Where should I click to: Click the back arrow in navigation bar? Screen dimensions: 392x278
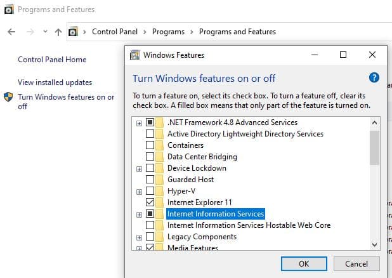11,32
